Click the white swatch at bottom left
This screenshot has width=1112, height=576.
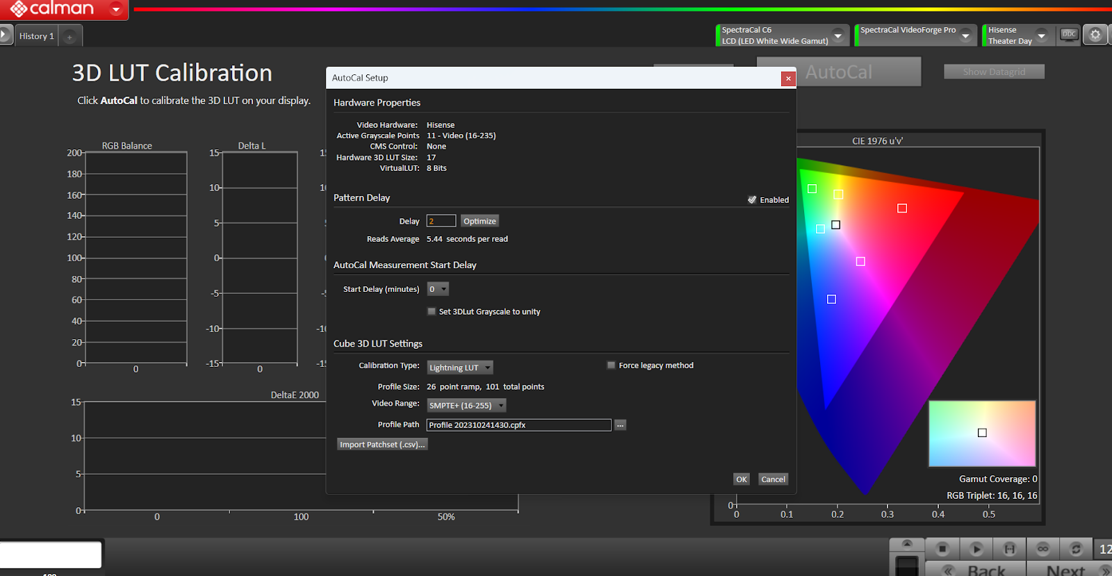point(51,554)
